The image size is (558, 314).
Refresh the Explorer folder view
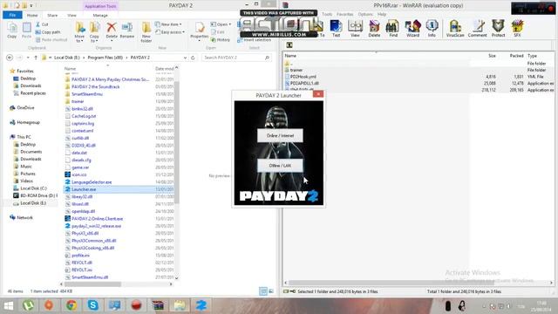193,58
